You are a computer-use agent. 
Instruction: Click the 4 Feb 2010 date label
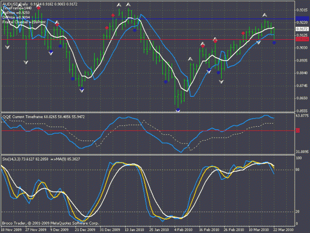point(183,230)
